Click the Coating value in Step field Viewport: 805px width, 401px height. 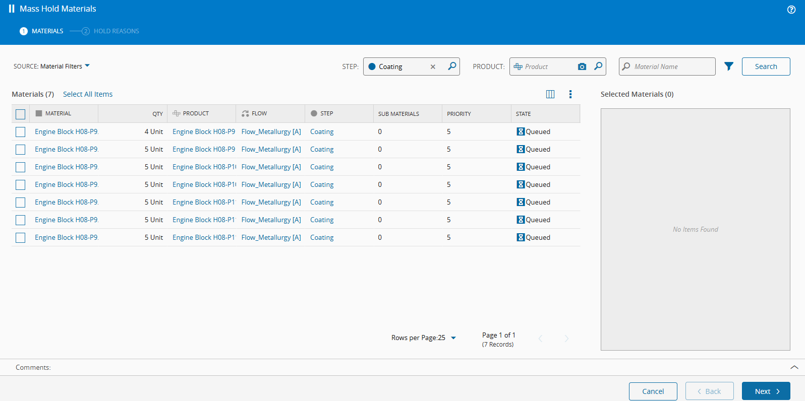pyautogui.click(x=391, y=66)
